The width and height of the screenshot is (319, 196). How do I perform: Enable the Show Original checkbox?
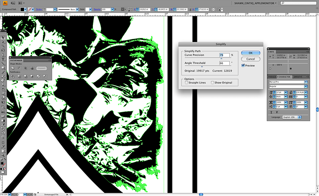click(x=212, y=82)
